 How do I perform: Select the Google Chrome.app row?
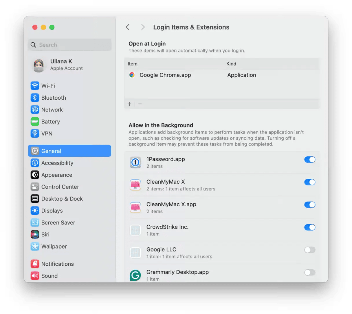point(222,75)
